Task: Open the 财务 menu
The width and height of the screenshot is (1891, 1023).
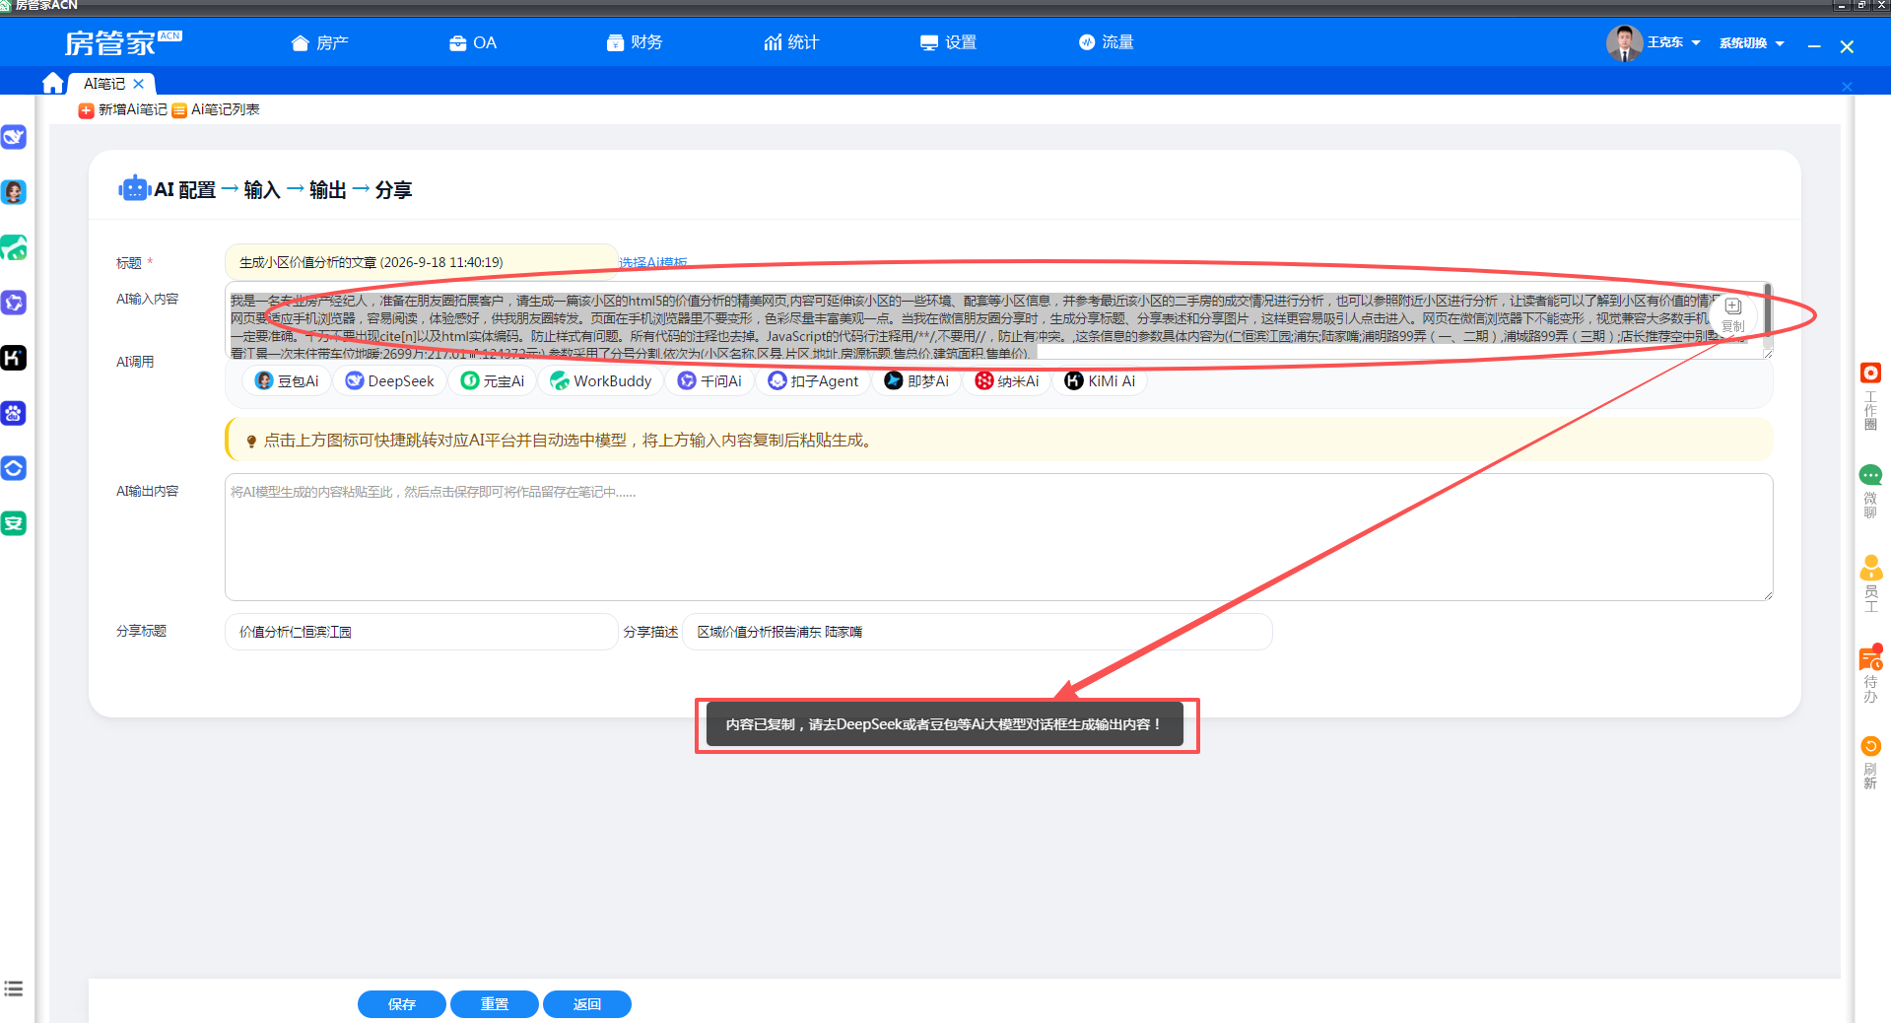Action: [635, 42]
